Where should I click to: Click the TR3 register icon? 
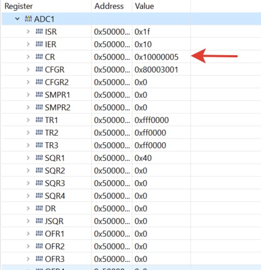[39, 145]
